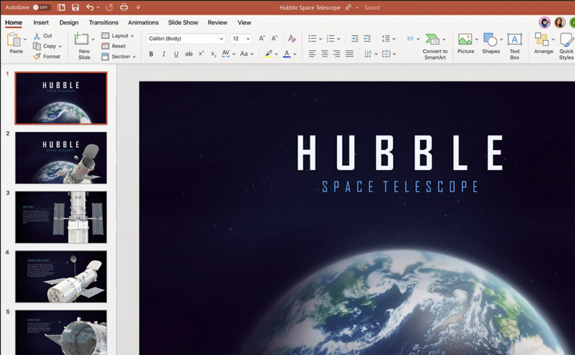Image resolution: width=575 pixels, height=355 pixels.
Task: Add a New Slide
Action: click(x=82, y=45)
